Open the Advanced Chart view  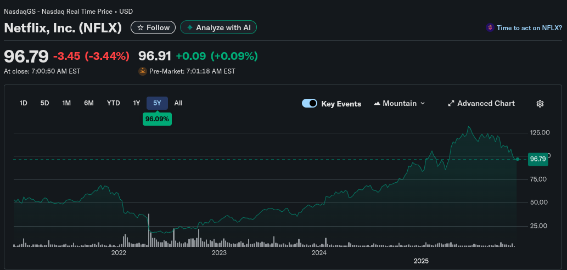click(x=481, y=104)
